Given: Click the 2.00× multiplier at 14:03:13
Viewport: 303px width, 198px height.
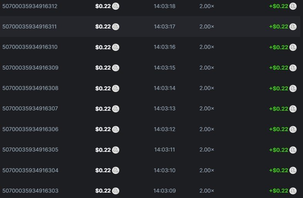Looking at the screenshot, I should tap(207, 109).
